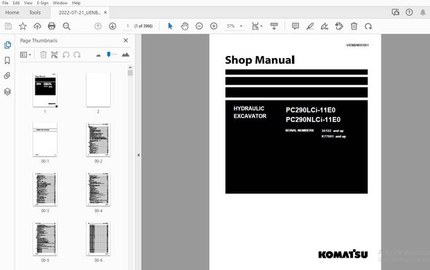Select the Highlight text pen tool
The image size is (430, 270).
click(x=310, y=26)
